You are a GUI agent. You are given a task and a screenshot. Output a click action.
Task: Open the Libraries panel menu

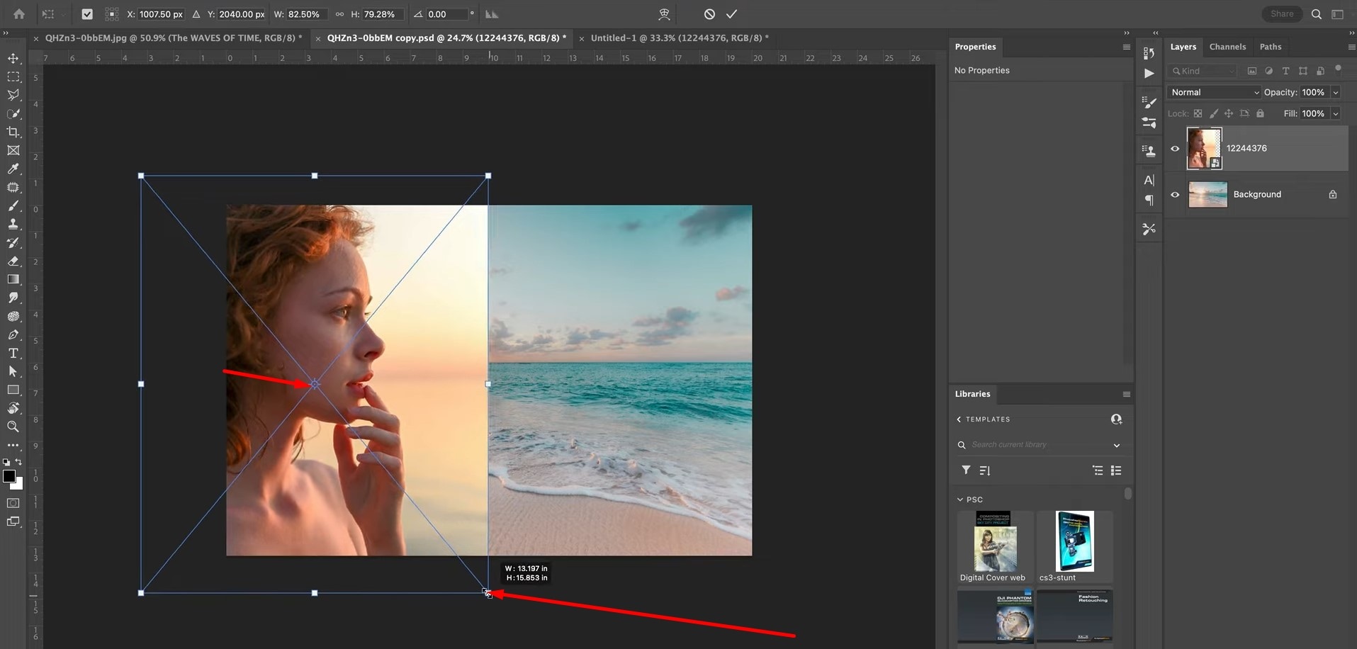tap(1127, 394)
